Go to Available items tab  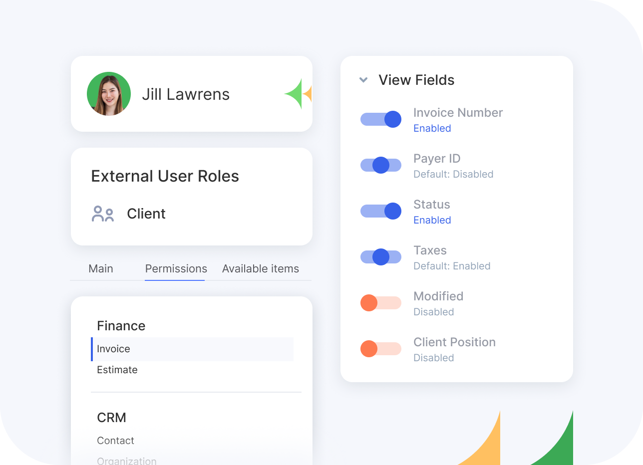tap(261, 268)
